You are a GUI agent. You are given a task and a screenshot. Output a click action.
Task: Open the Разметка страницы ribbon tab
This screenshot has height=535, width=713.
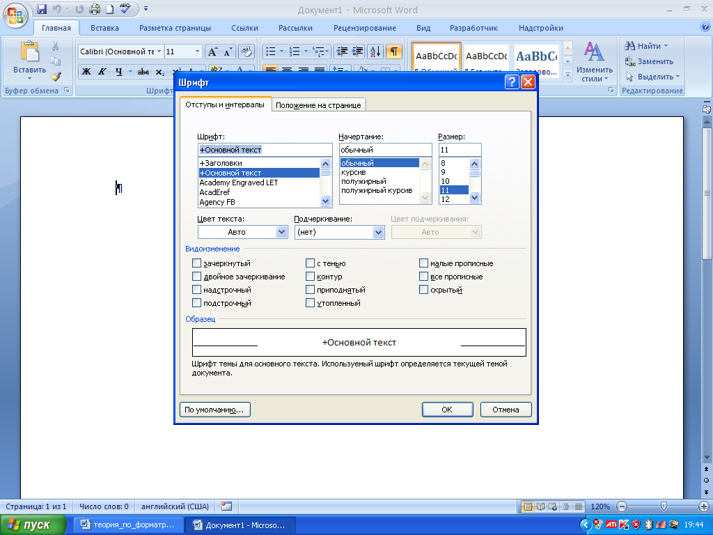point(175,28)
